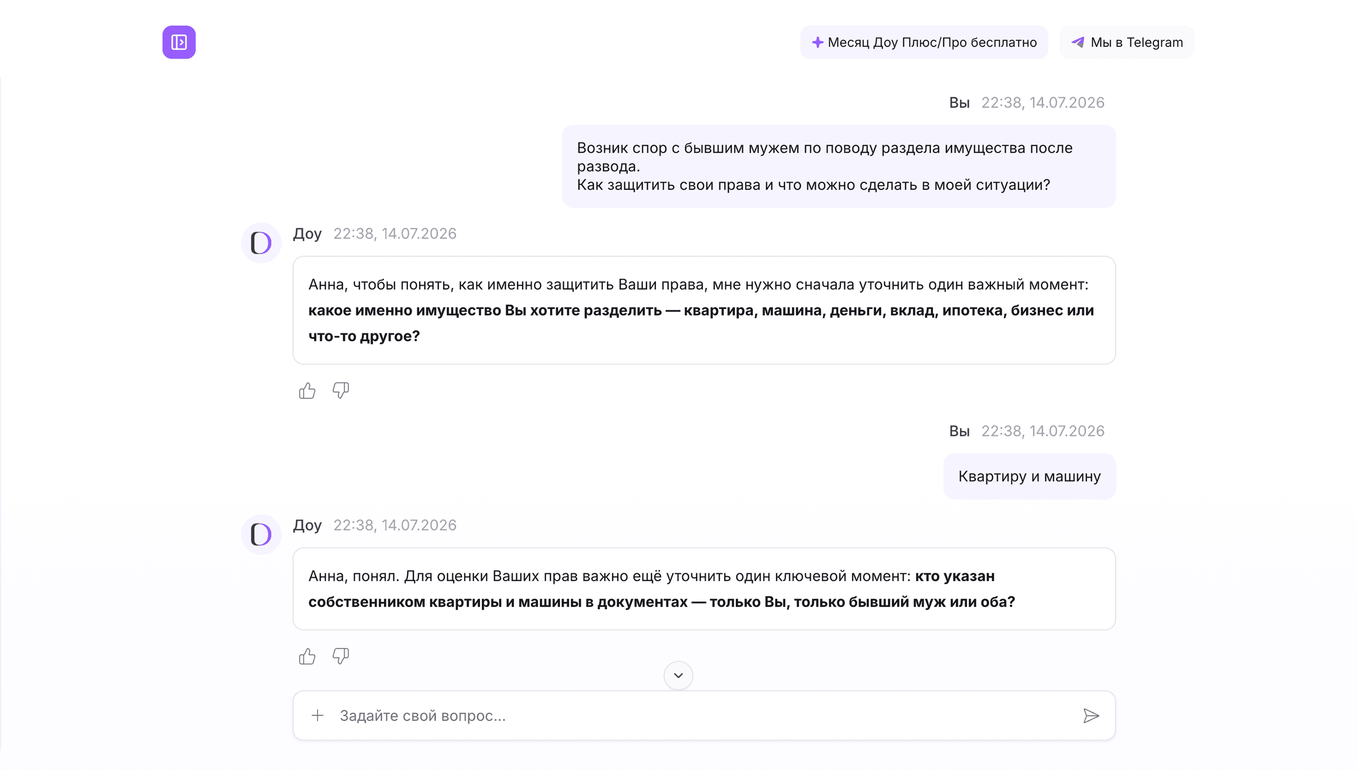Click the first Доу avatar near 'какое именно имущество'
The height and width of the screenshot is (770, 1357).
point(261,243)
